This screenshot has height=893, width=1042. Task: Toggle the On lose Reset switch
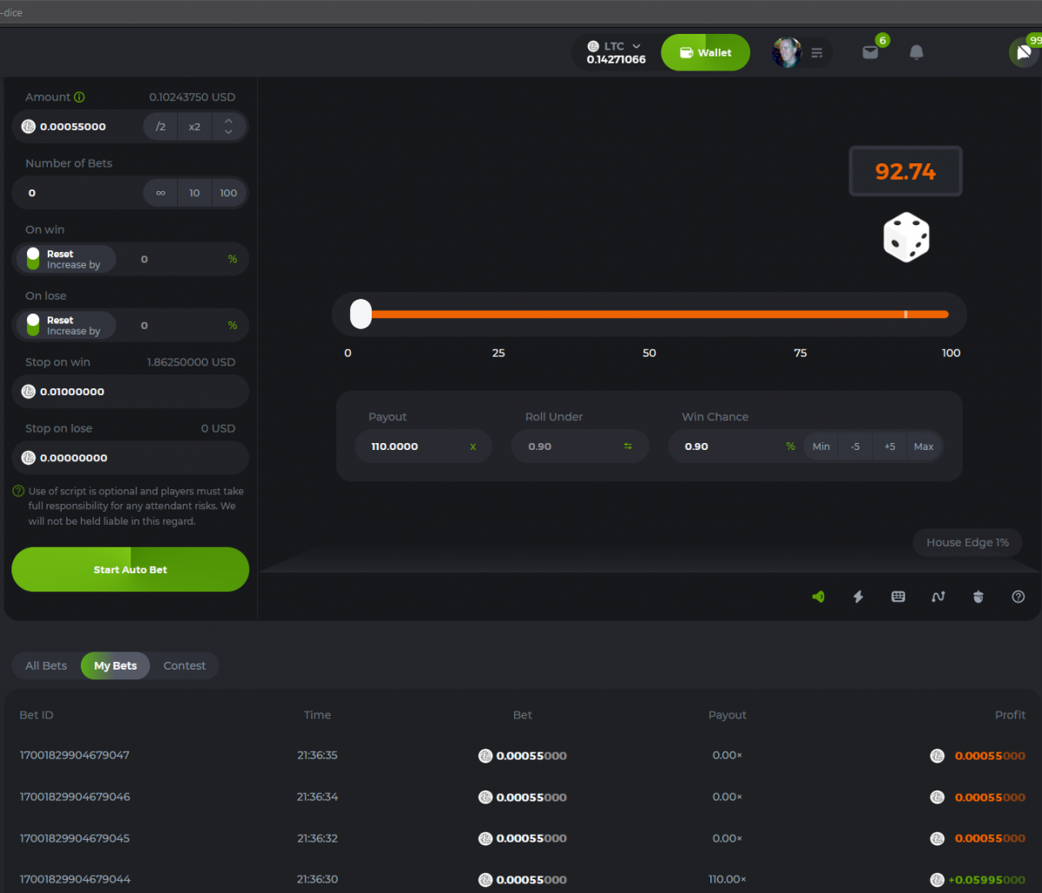(x=34, y=325)
